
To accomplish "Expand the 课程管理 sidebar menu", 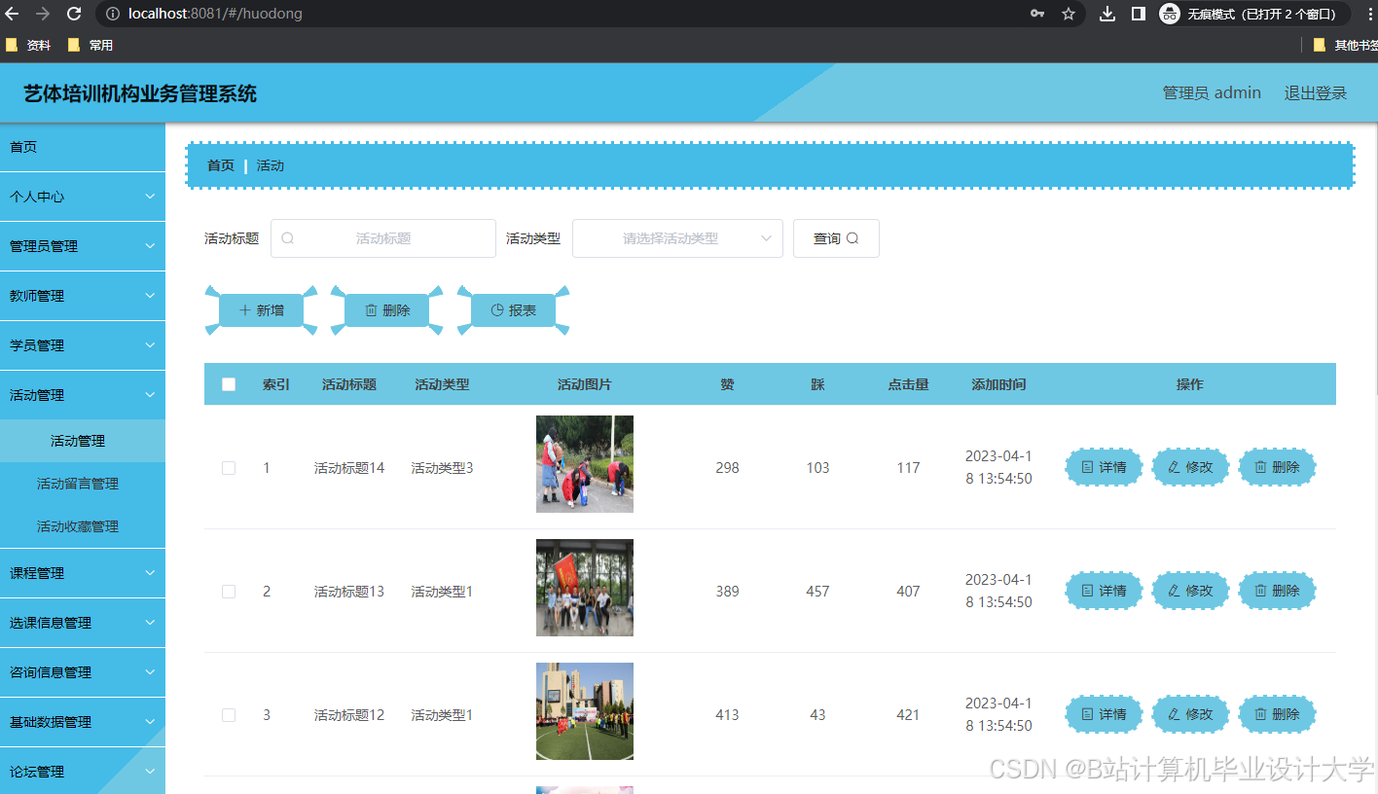I will [83, 573].
